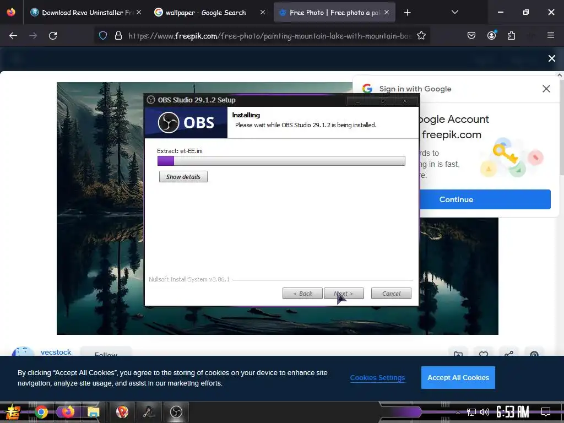Screen dimensions: 564x423
Task: Click the OBS logo in the installer header
Action: (186, 123)
